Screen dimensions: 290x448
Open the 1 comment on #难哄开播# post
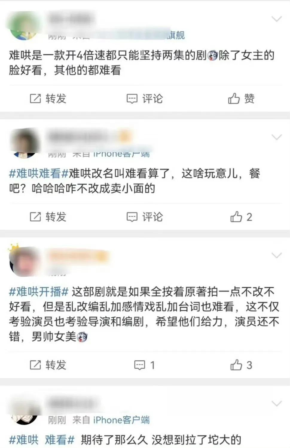(x=144, y=365)
